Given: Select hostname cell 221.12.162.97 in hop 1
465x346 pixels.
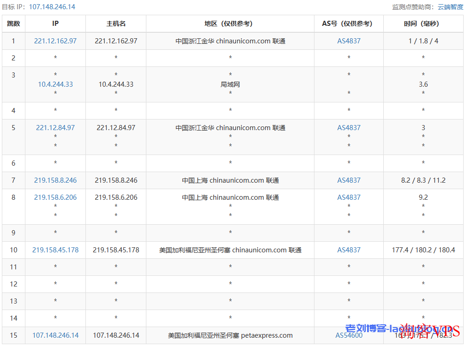Looking at the screenshot, I should pos(116,41).
